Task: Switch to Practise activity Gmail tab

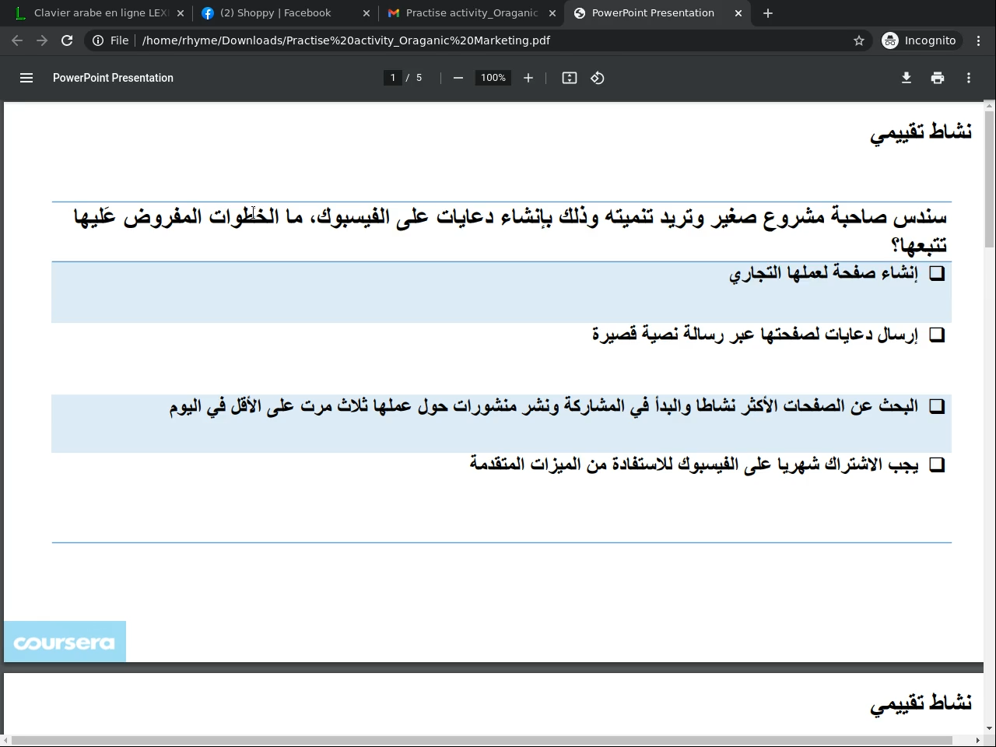Action: point(472,13)
